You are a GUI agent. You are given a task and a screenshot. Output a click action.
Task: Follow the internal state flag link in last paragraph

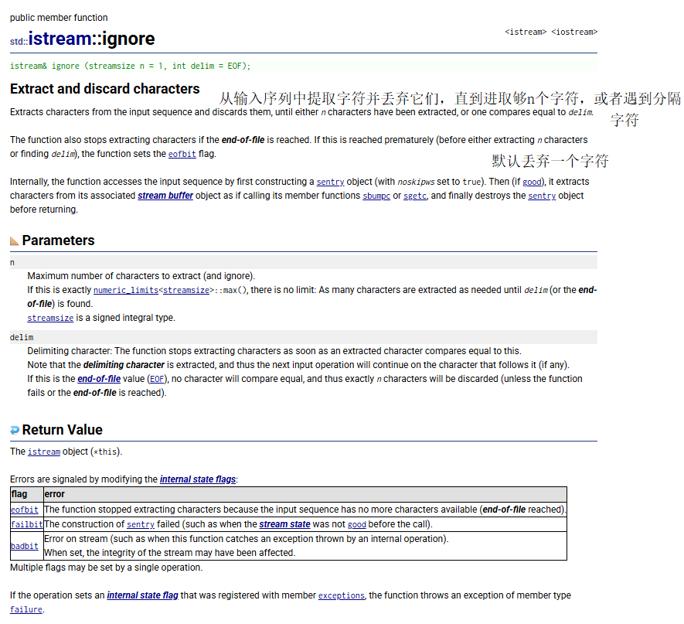pyautogui.click(x=143, y=595)
